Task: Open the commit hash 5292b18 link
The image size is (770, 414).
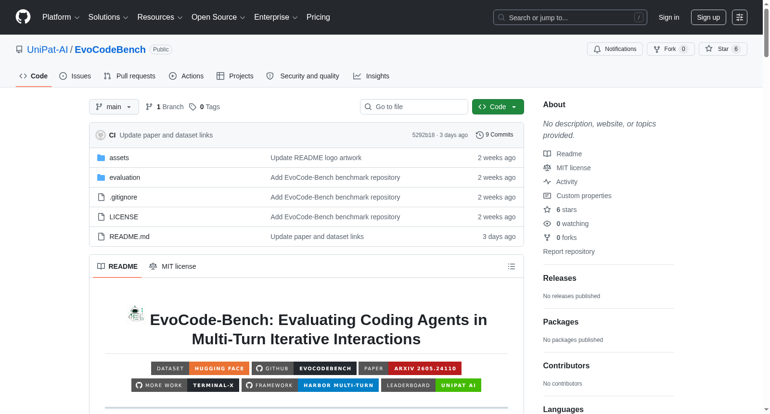Action: (423, 135)
